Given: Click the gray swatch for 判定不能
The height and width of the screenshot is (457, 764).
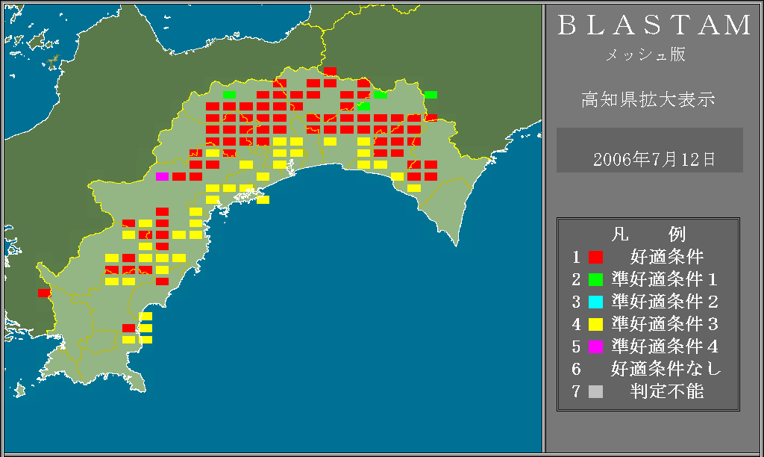Looking at the screenshot, I should (x=595, y=391).
